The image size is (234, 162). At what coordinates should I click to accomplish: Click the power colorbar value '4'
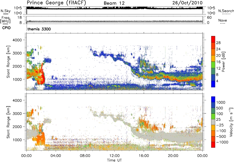pyautogui.click(x=217, y=81)
